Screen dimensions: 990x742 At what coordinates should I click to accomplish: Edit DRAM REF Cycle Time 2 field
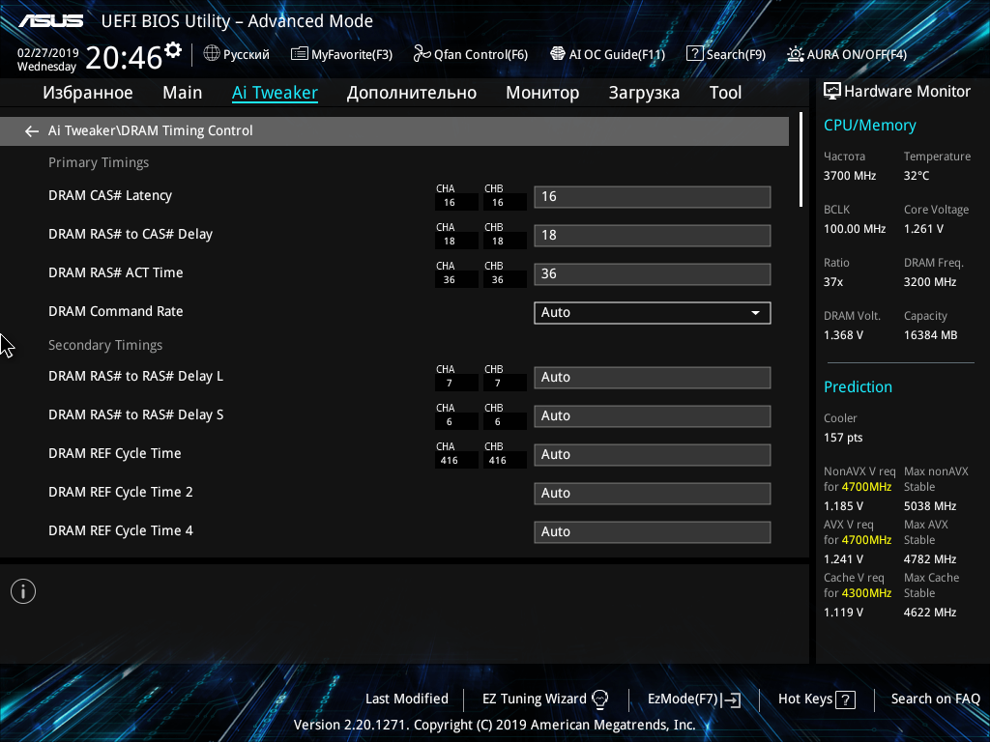653,494
